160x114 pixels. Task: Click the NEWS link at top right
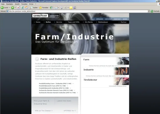pyautogui.click(x=125, y=19)
